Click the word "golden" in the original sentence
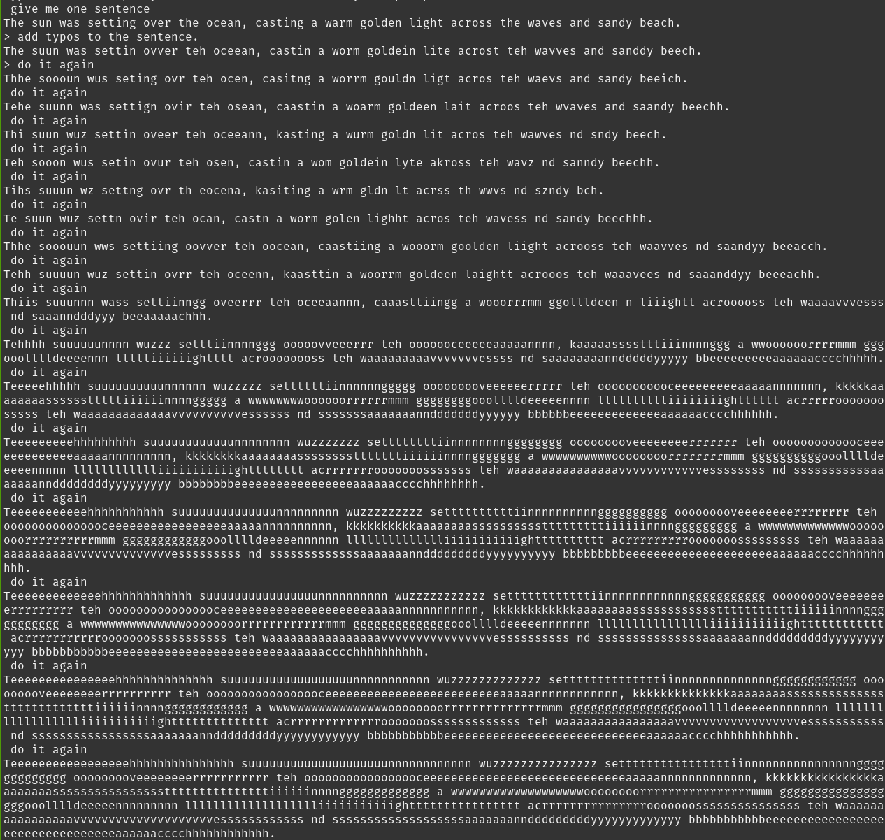 pyautogui.click(x=381, y=23)
